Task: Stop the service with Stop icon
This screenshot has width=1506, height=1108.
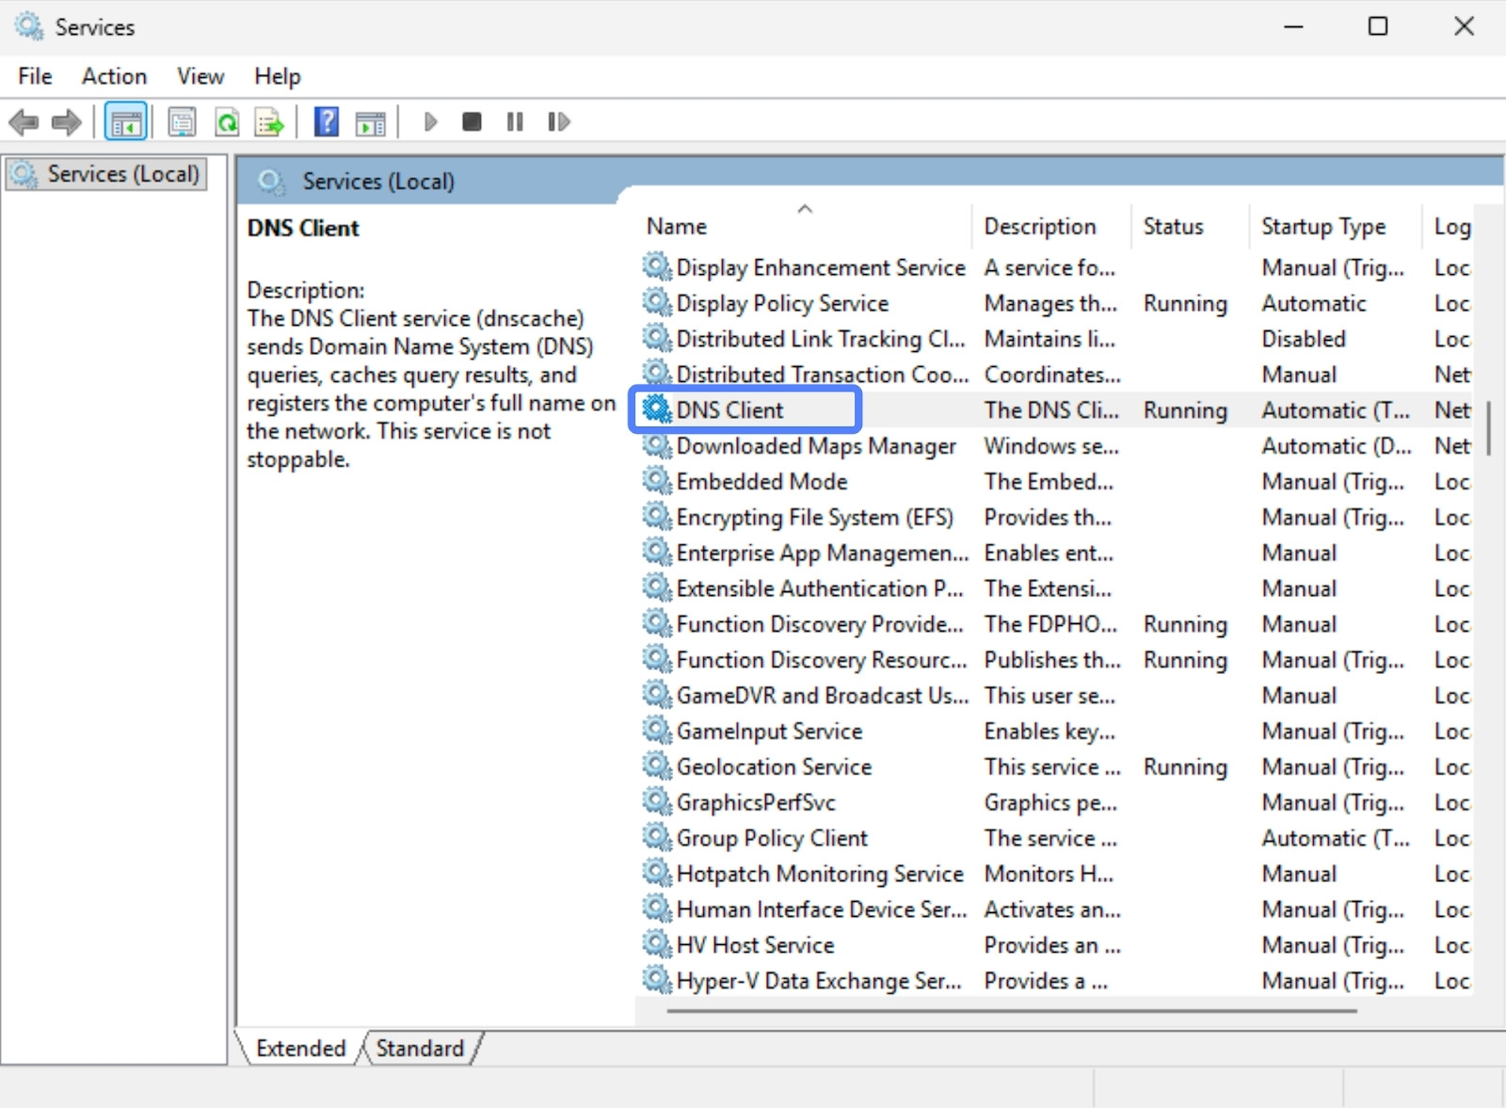Action: (x=473, y=122)
